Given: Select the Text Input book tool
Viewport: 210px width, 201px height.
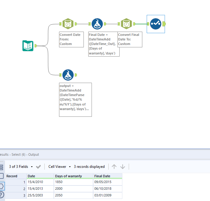Looking at the screenshot, I should 28,46.
